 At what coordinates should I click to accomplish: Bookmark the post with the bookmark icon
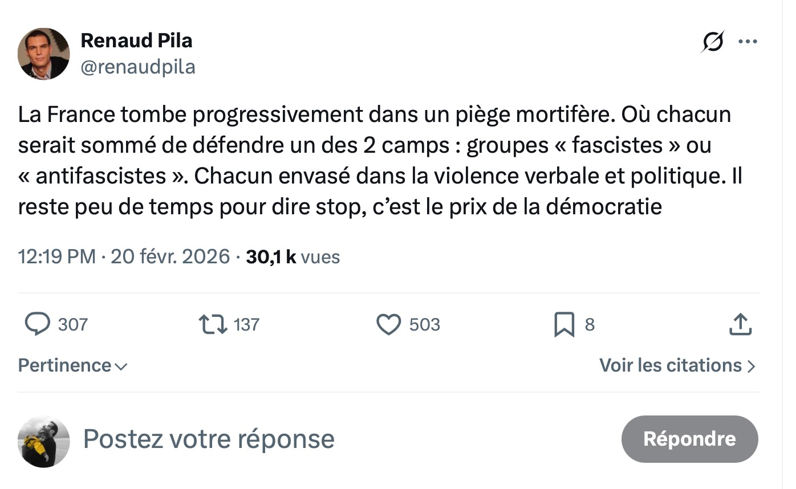[x=564, y=325]
